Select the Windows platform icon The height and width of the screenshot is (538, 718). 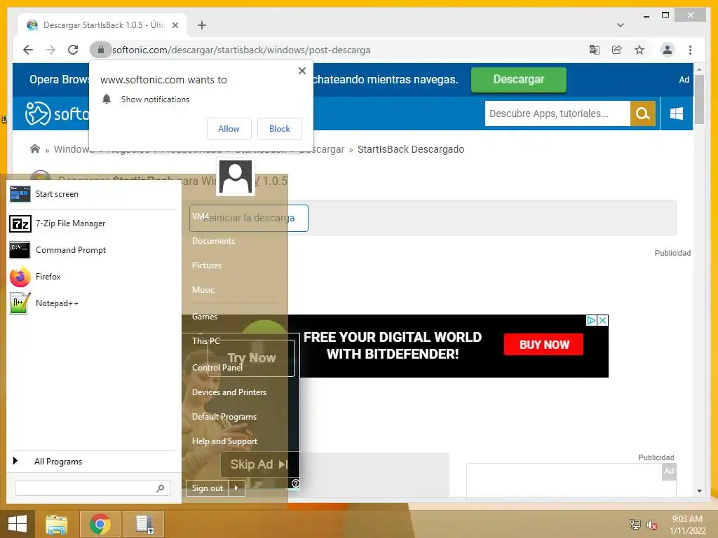point(677,113)
